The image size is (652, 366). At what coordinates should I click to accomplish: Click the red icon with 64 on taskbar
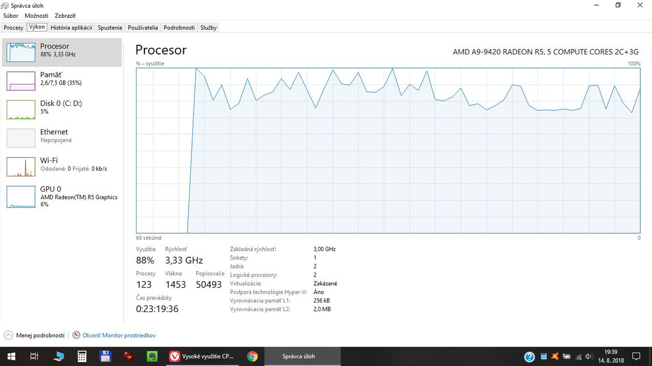[129, 356]
